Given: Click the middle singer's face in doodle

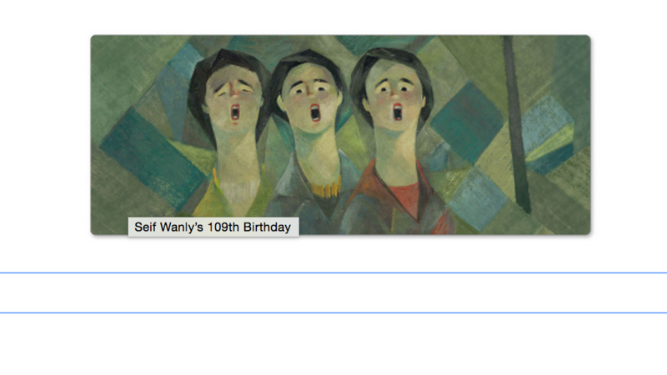Looking at the screenshot, I should (312, 98).
